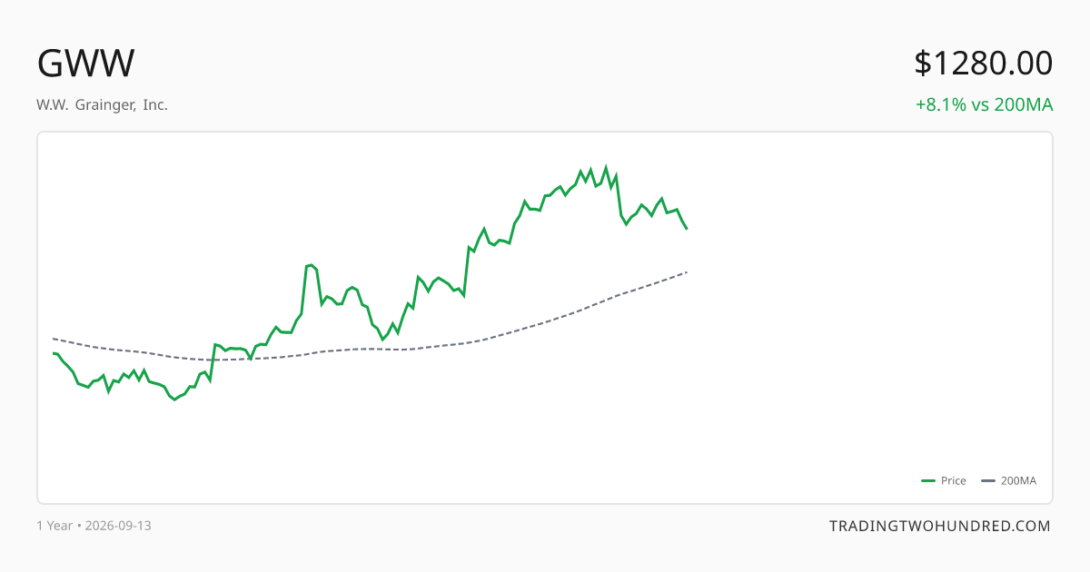The height and width of the screenshot is (572, 1090).
Task: Click the mid-chart dip touching near 200MA
Action: tap(382, 340)
